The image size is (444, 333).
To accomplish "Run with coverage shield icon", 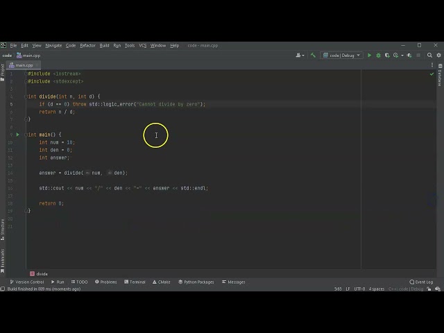I will (x=387, y=55).
